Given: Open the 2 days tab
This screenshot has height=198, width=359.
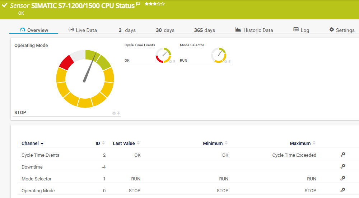Looking at the screenshot, I should tap(127, 30).
